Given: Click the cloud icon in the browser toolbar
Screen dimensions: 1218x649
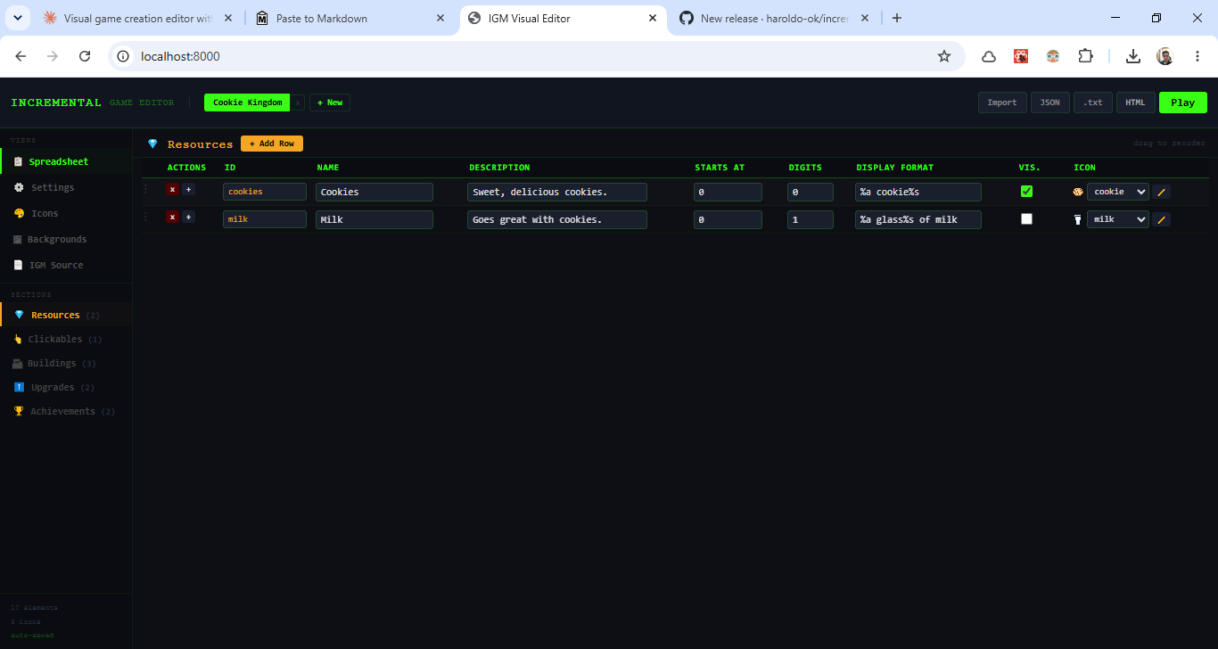Looking at the screenshot, I should pos(989,56).
